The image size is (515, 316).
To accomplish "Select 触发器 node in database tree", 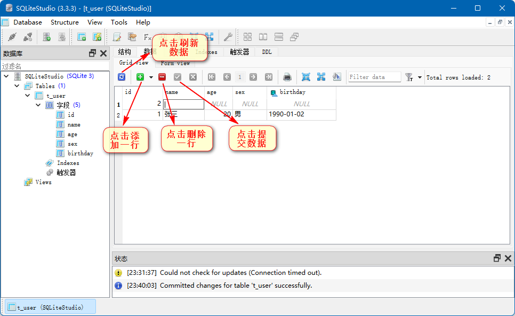I will 66,172.
